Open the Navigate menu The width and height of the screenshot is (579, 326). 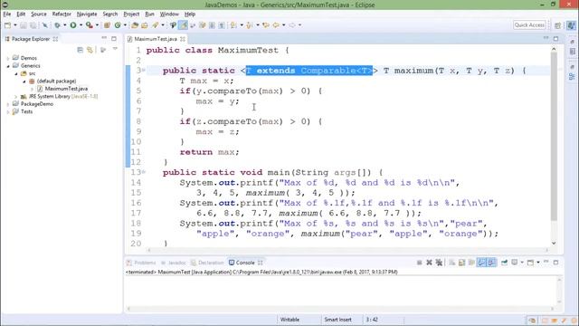point(87,14)
